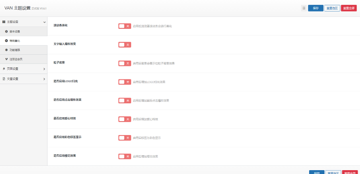
Task: Click the expand-all icon left of 保存
Action: click(x=304, y=8)
